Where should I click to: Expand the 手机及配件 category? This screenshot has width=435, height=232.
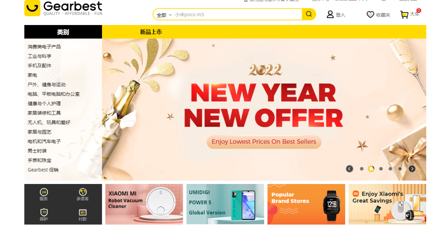click(x=39, y=66)
